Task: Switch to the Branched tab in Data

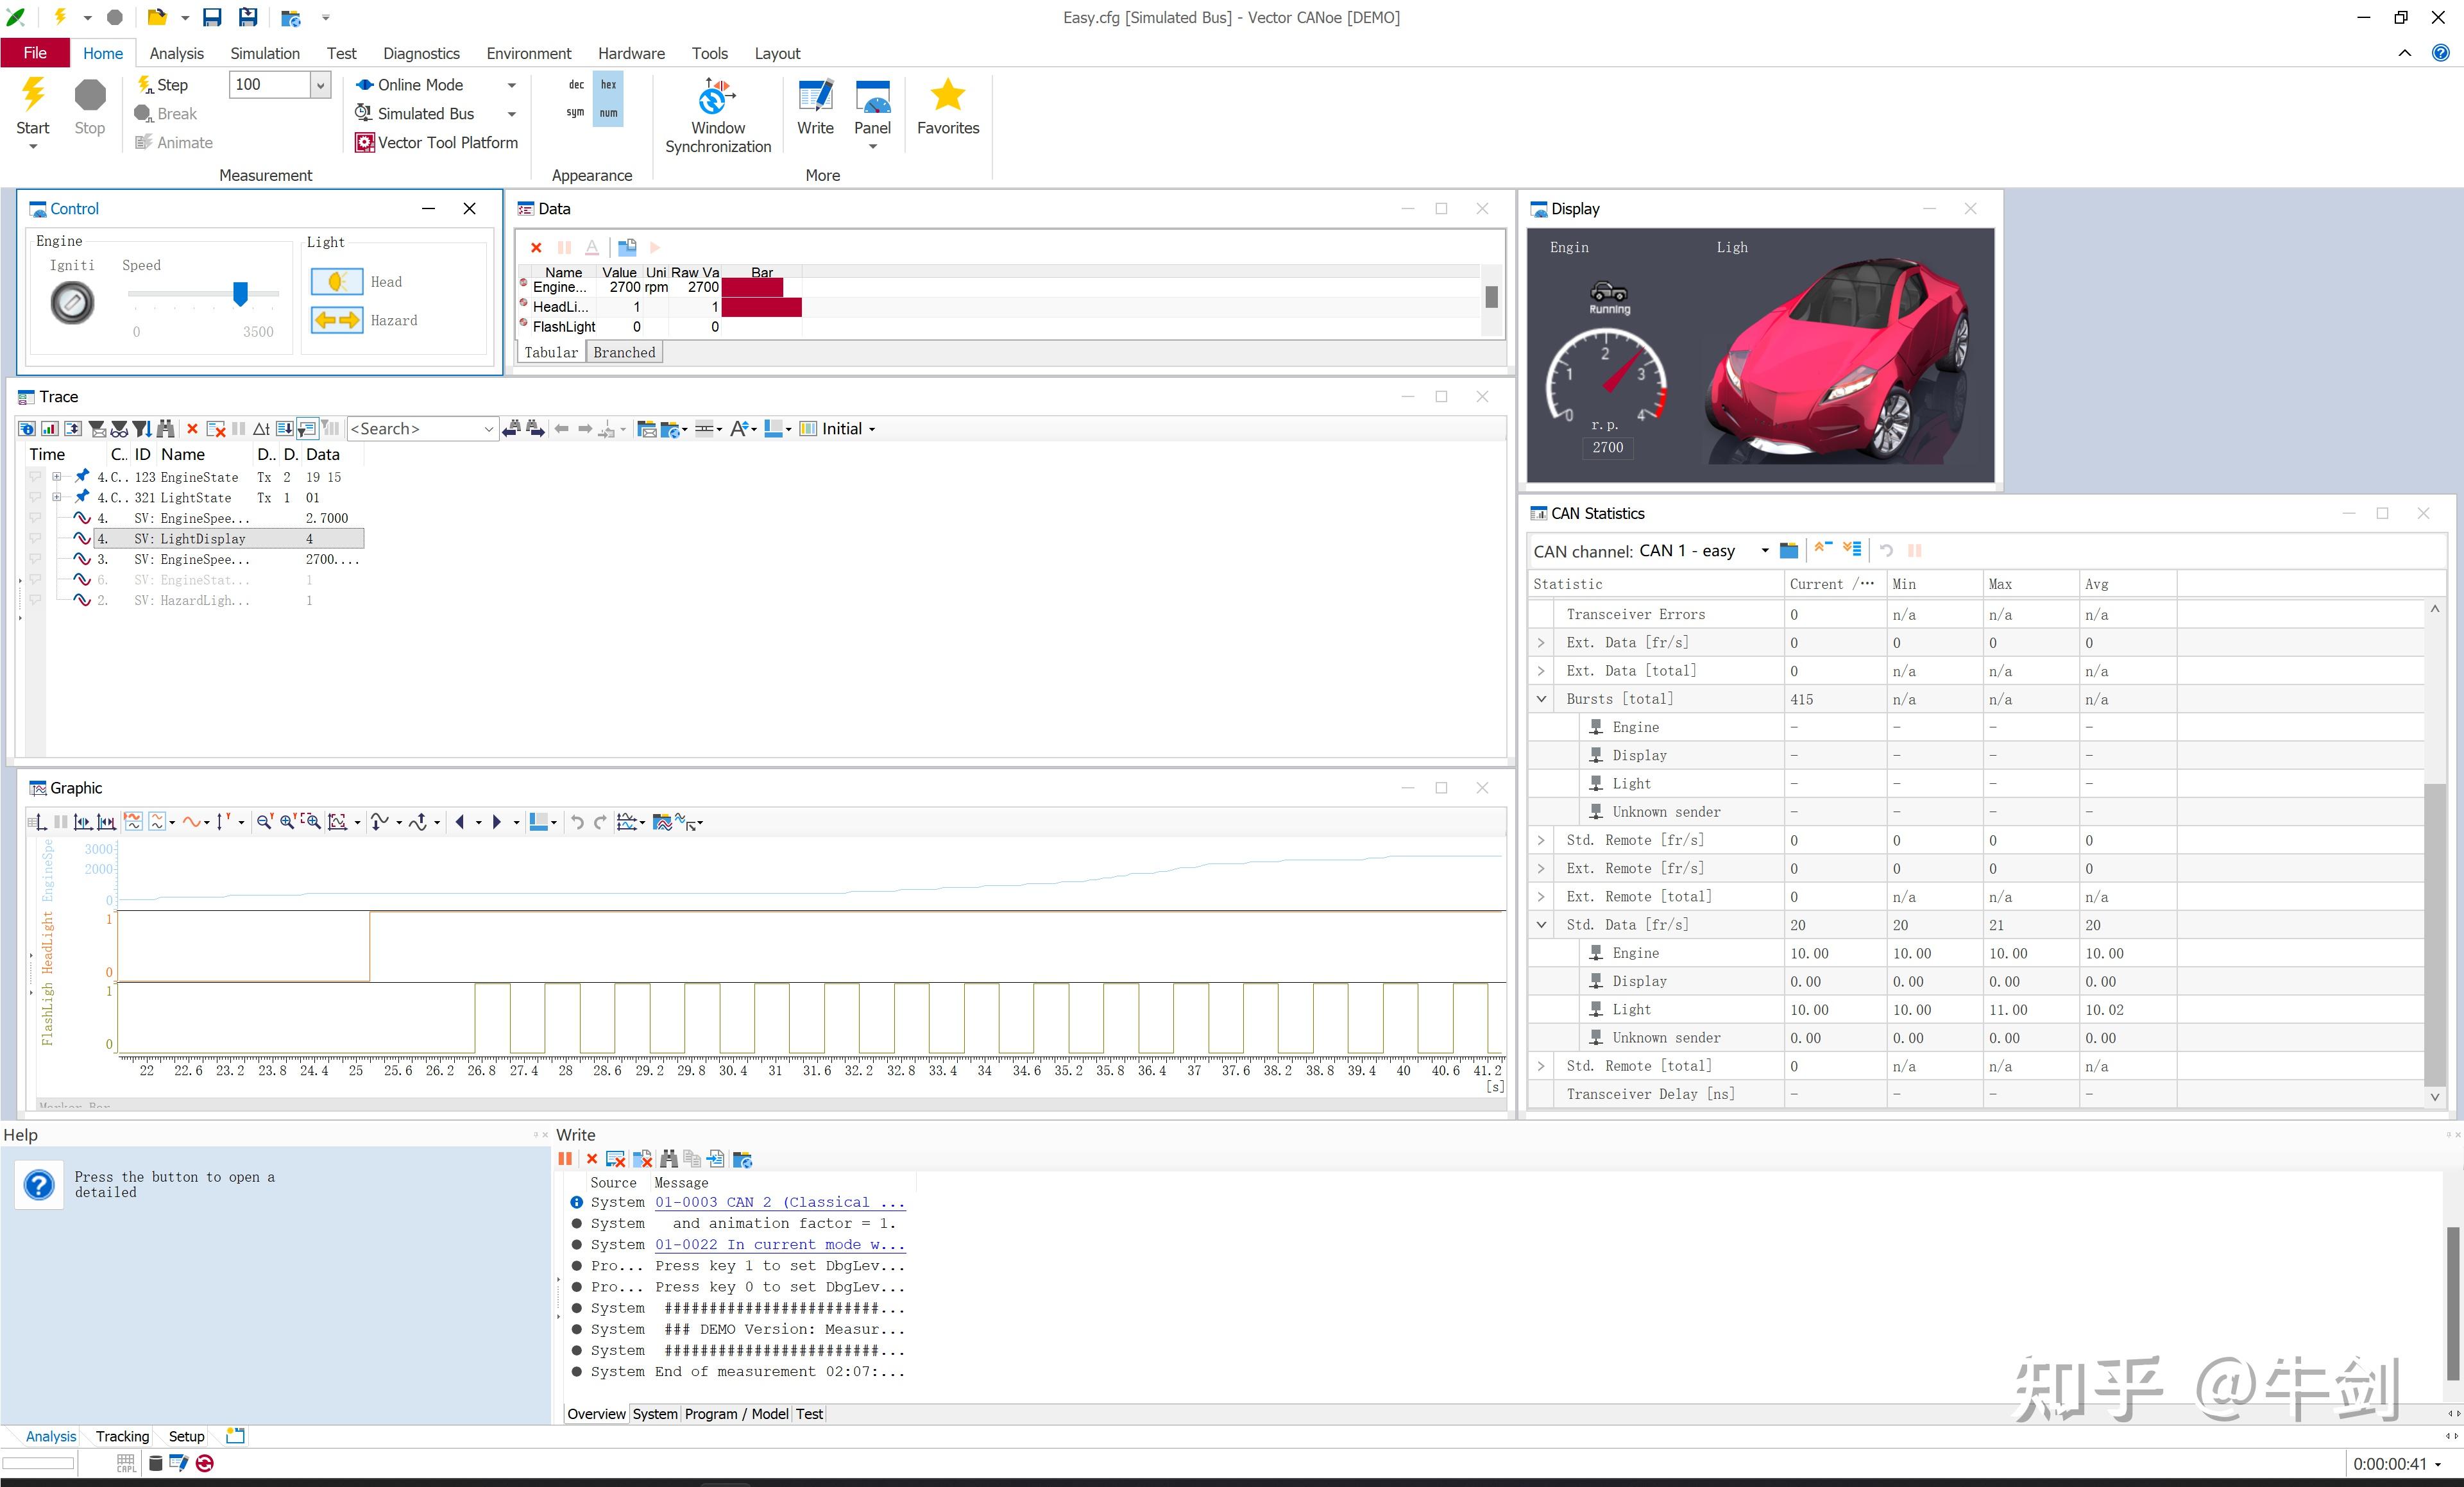Action: [624, 352]
